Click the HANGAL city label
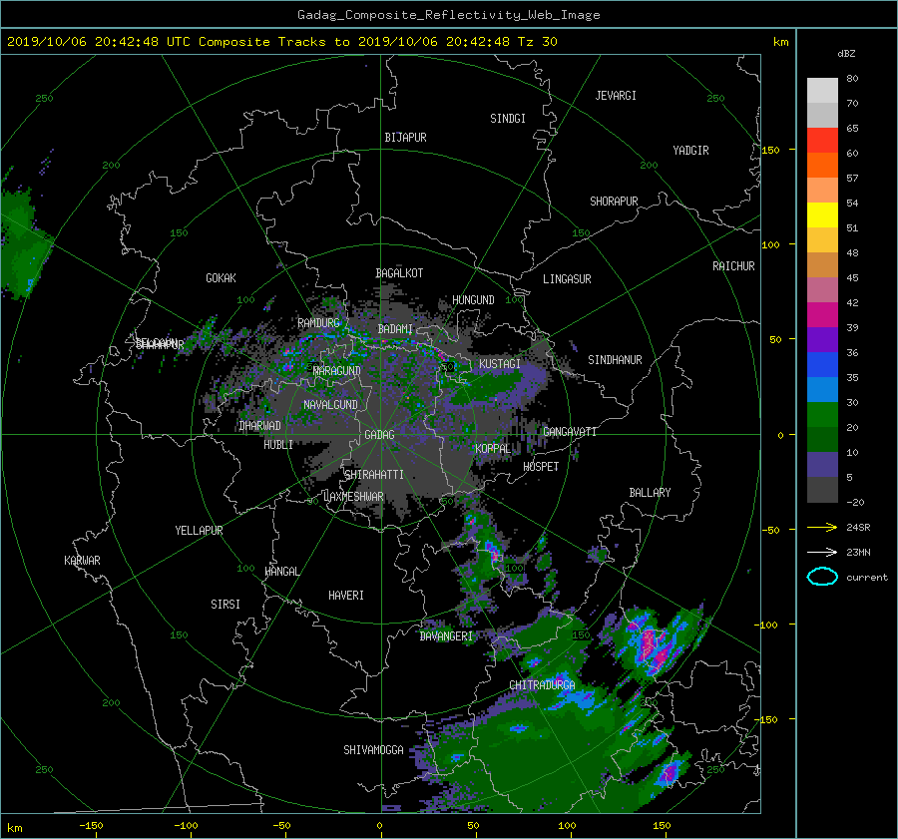The height and width of the screenshot is (839, 898). [x=281, y=572]
